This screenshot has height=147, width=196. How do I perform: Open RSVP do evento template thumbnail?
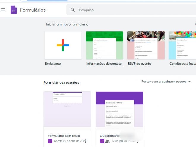146,45
